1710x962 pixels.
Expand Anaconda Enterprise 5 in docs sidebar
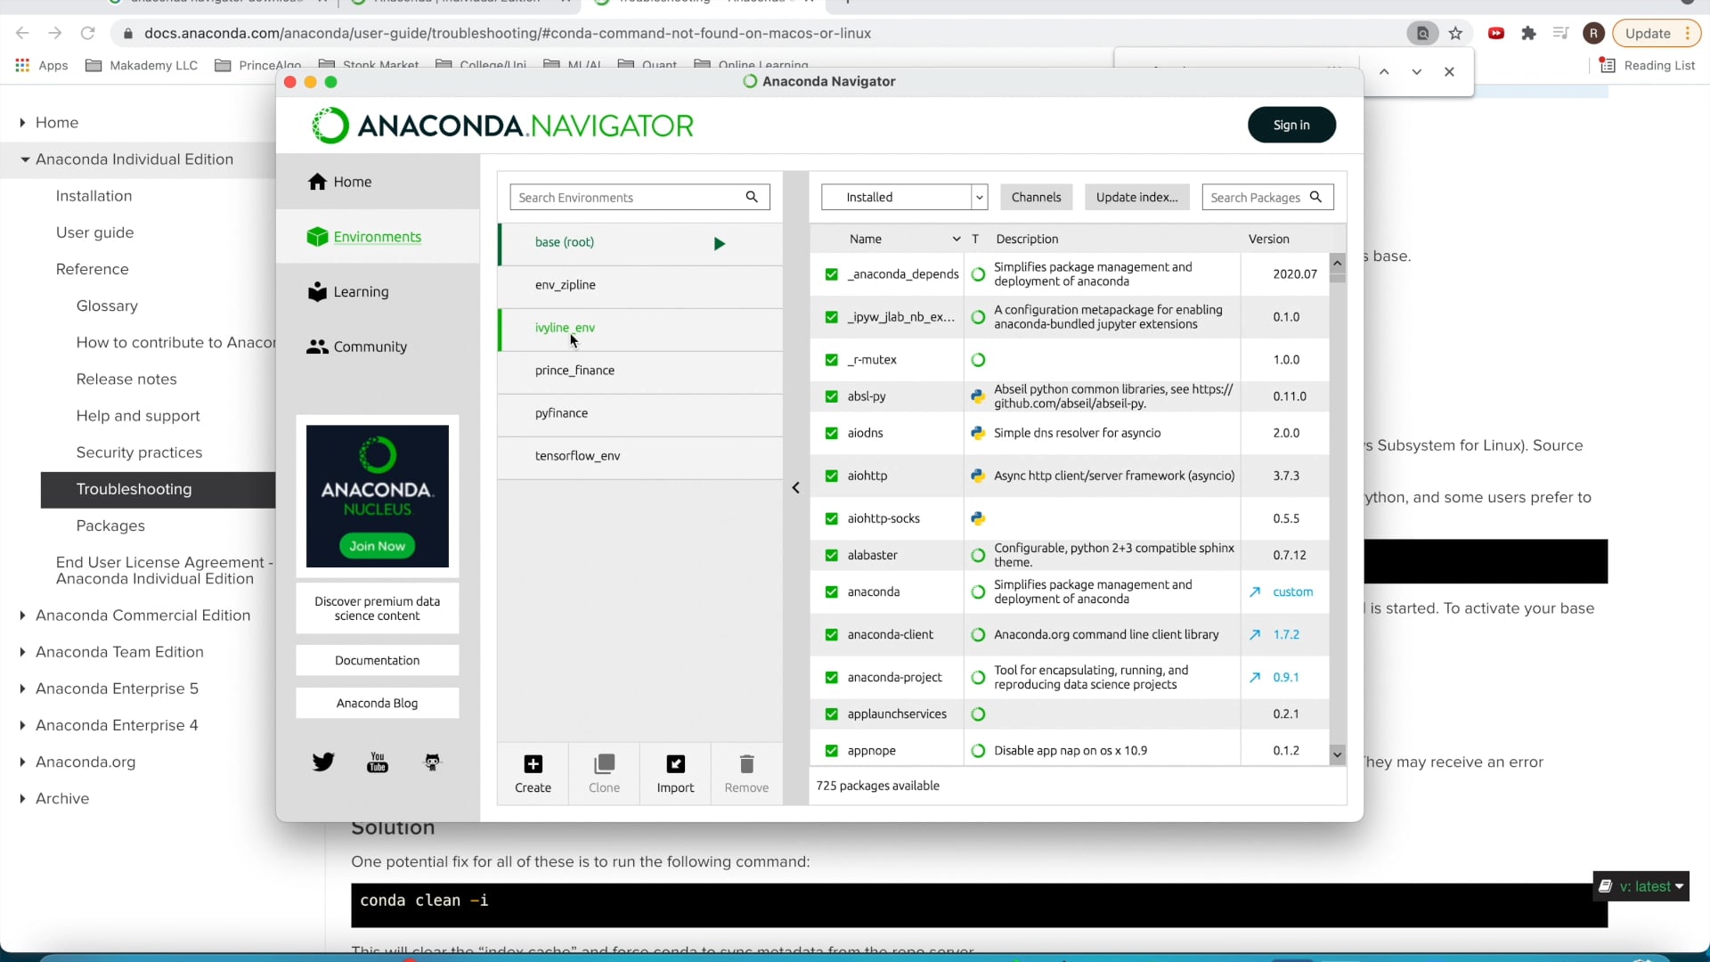tap(22, 689)
